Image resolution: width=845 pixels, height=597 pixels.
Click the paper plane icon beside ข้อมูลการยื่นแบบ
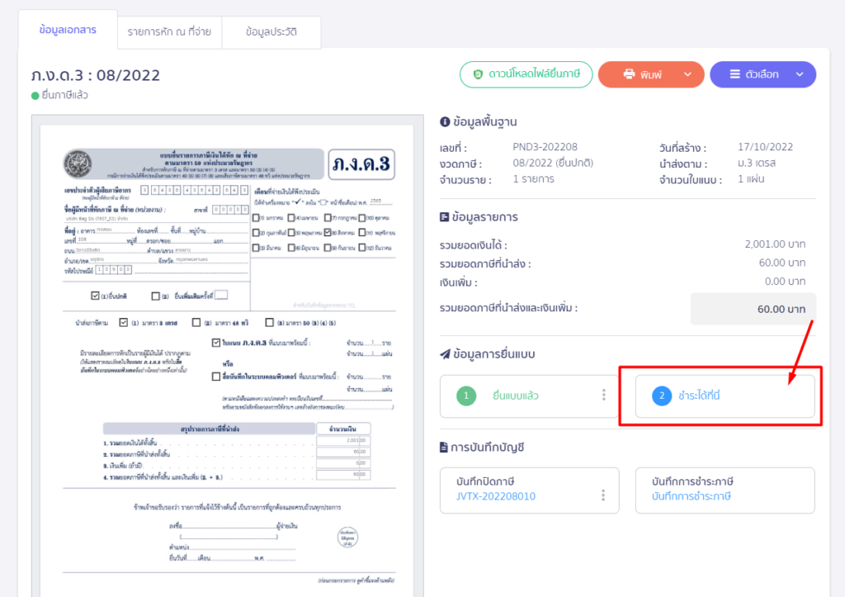(445, 353)
